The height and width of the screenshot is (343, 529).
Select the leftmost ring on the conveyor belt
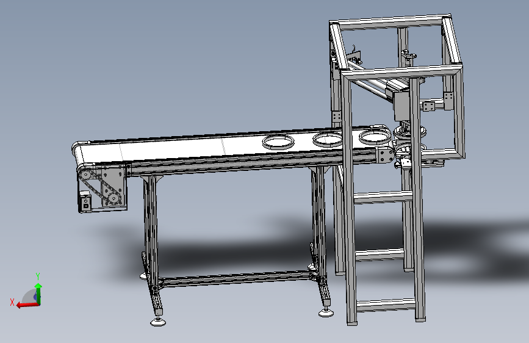278,142
